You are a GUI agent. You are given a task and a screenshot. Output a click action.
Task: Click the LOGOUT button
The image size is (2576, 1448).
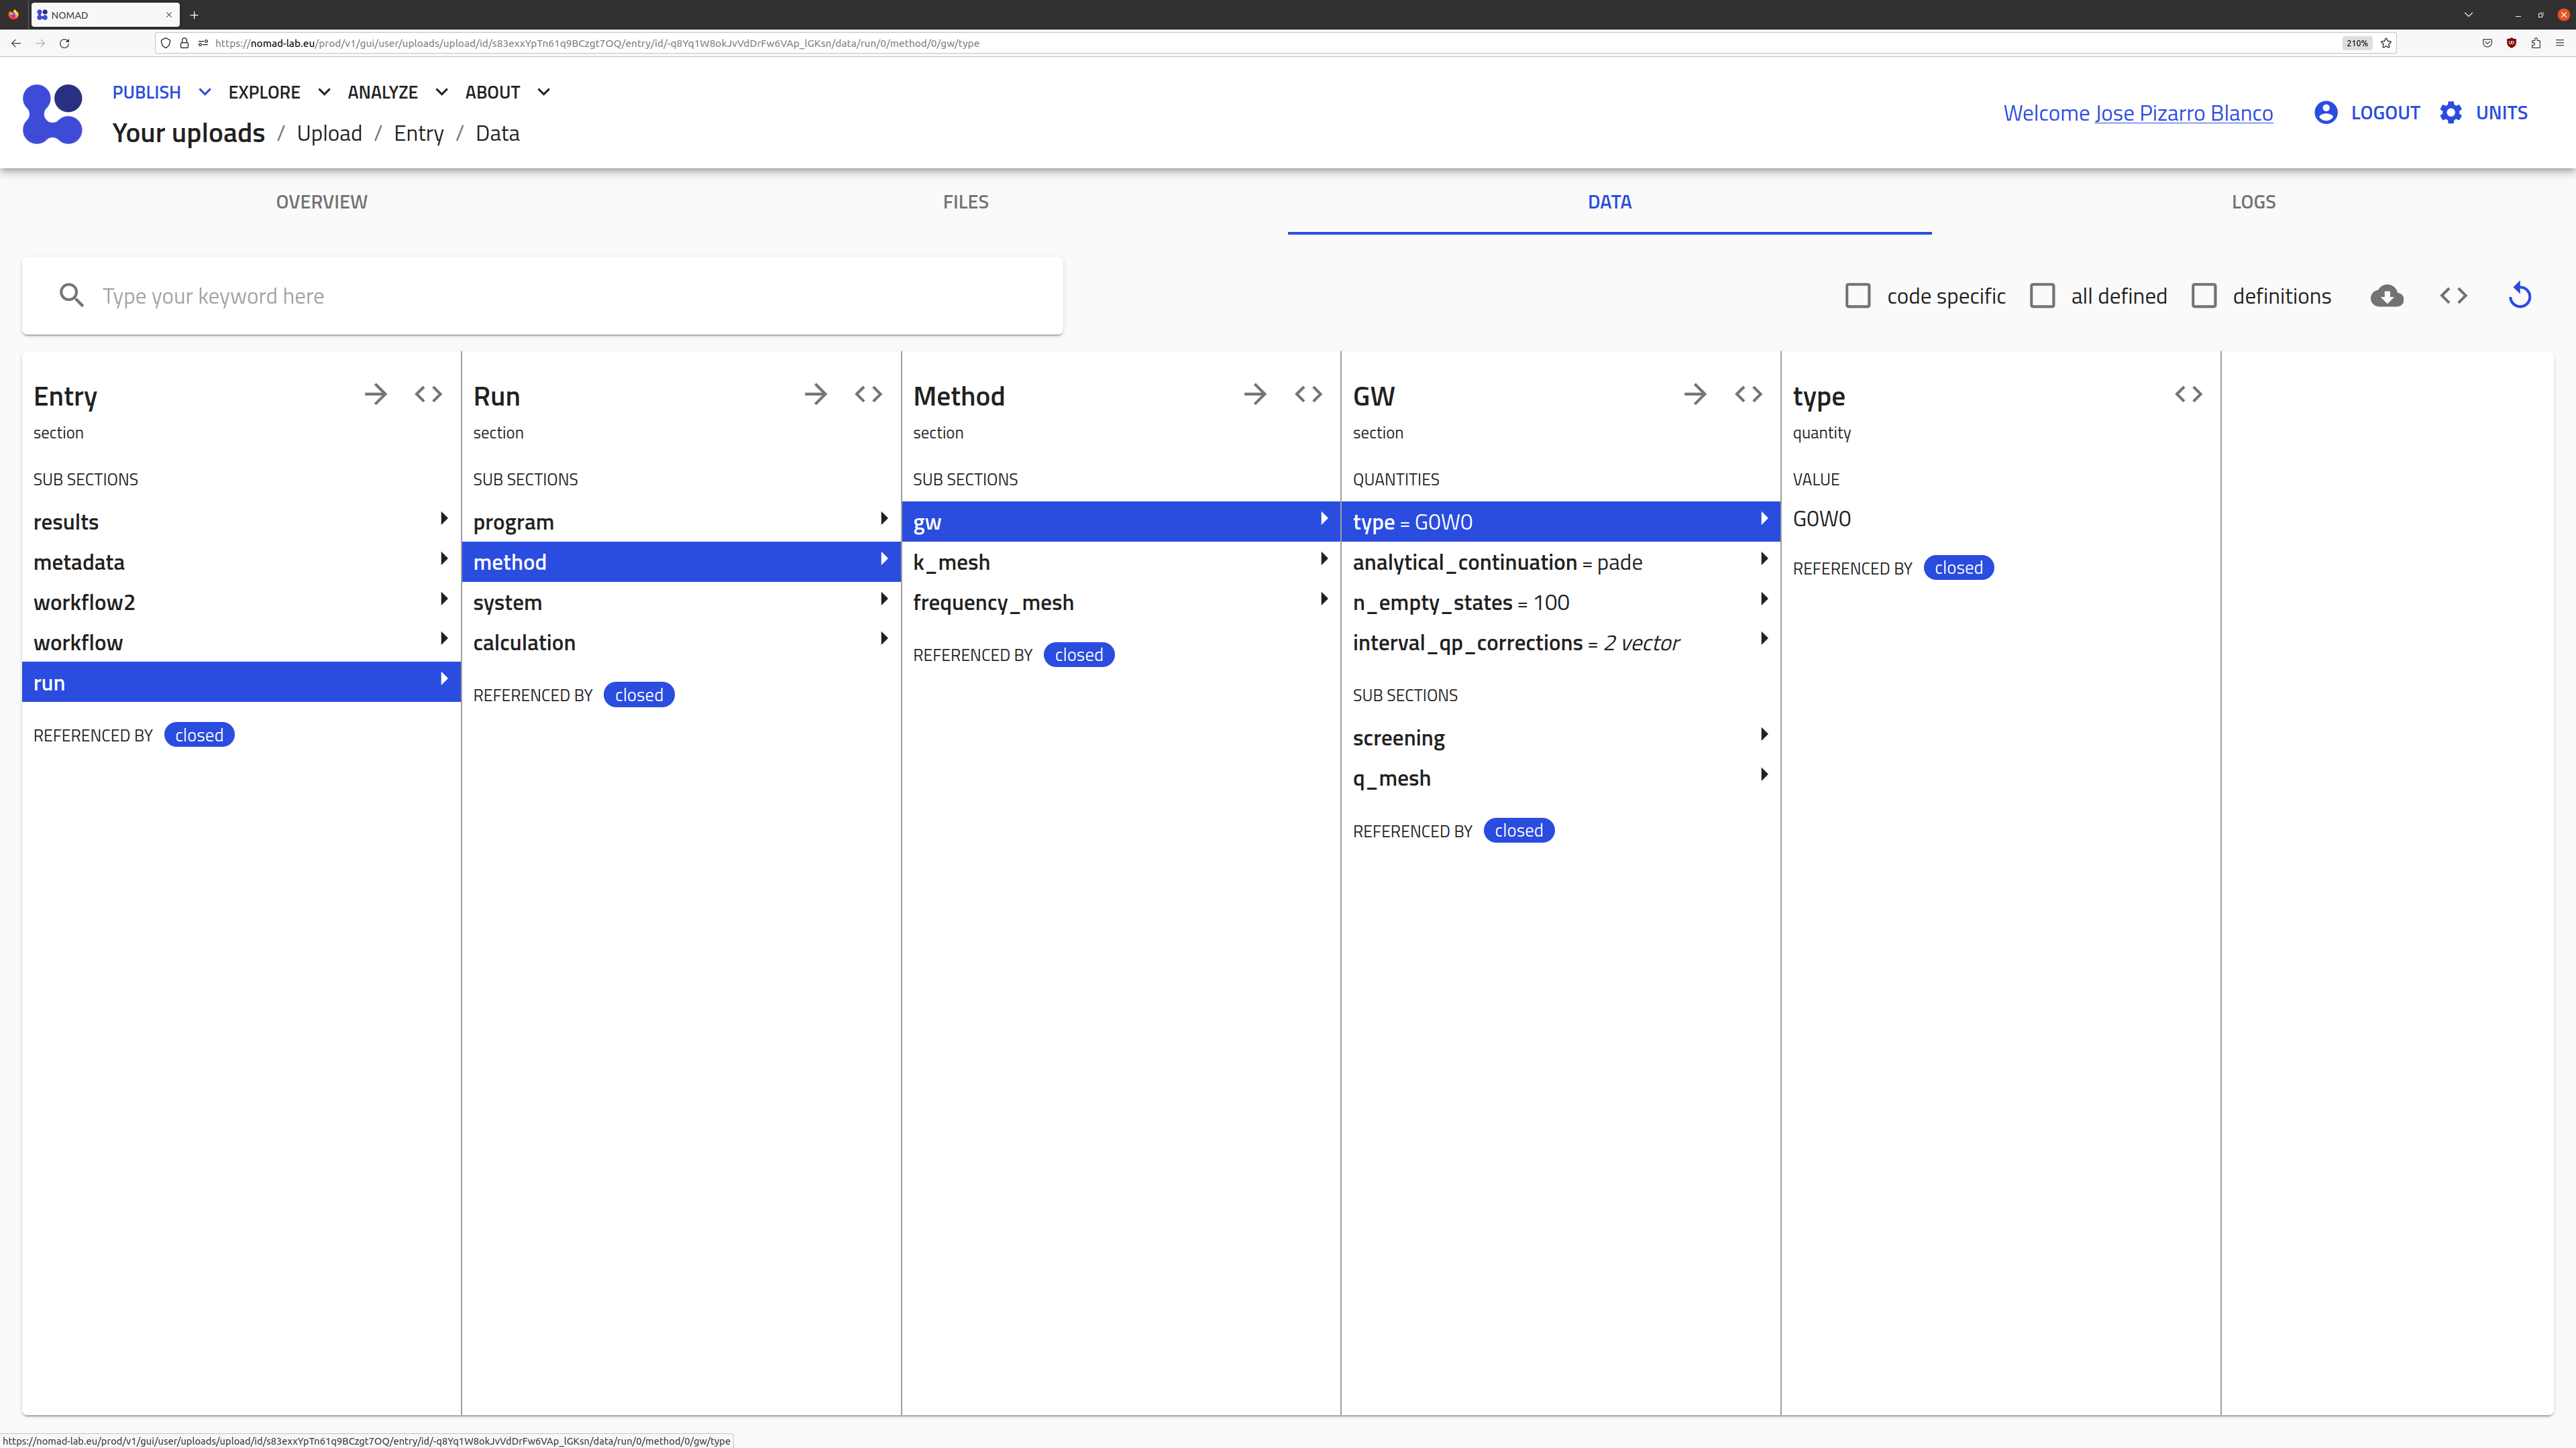2384,113
